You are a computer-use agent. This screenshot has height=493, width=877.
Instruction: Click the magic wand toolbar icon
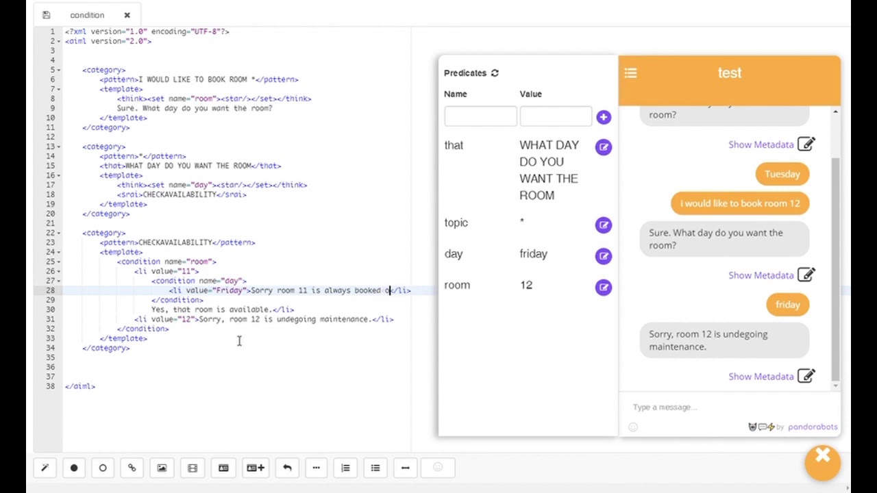click(45, 468)
